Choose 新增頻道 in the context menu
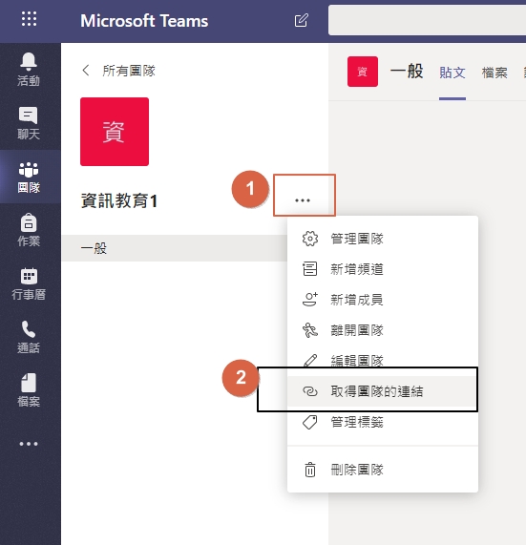The height and width of the screenshot is (545, 526). tap(383, 269)
